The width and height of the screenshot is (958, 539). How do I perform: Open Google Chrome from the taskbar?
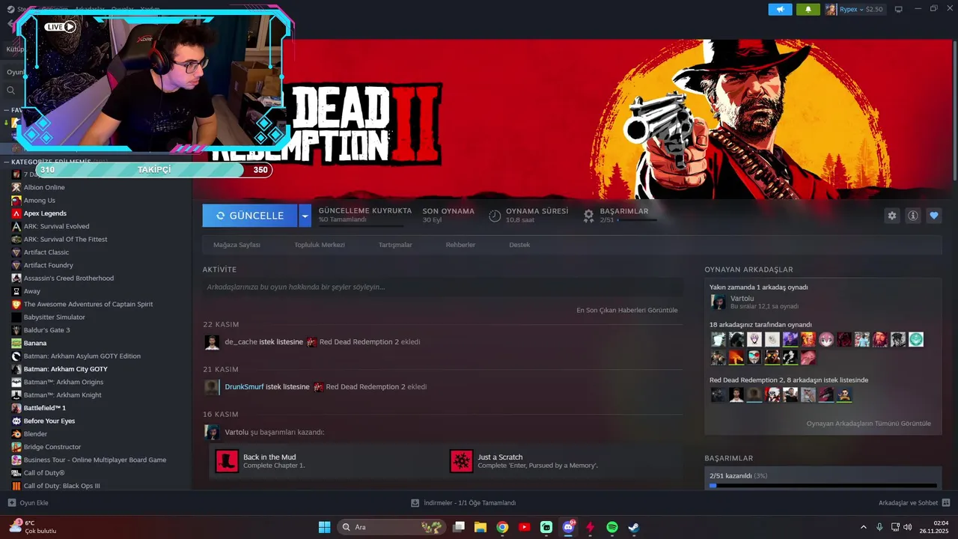coord(502,527)
